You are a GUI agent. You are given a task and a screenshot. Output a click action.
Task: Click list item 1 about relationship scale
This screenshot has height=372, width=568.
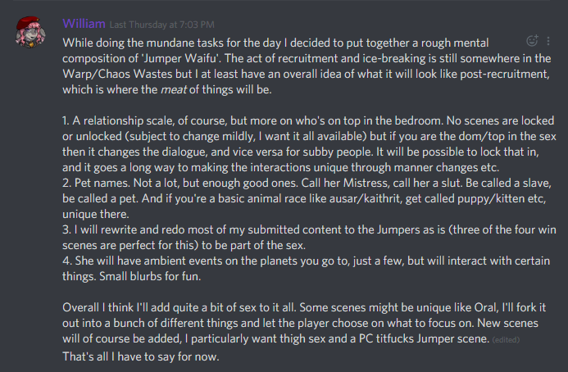[309, 143]
